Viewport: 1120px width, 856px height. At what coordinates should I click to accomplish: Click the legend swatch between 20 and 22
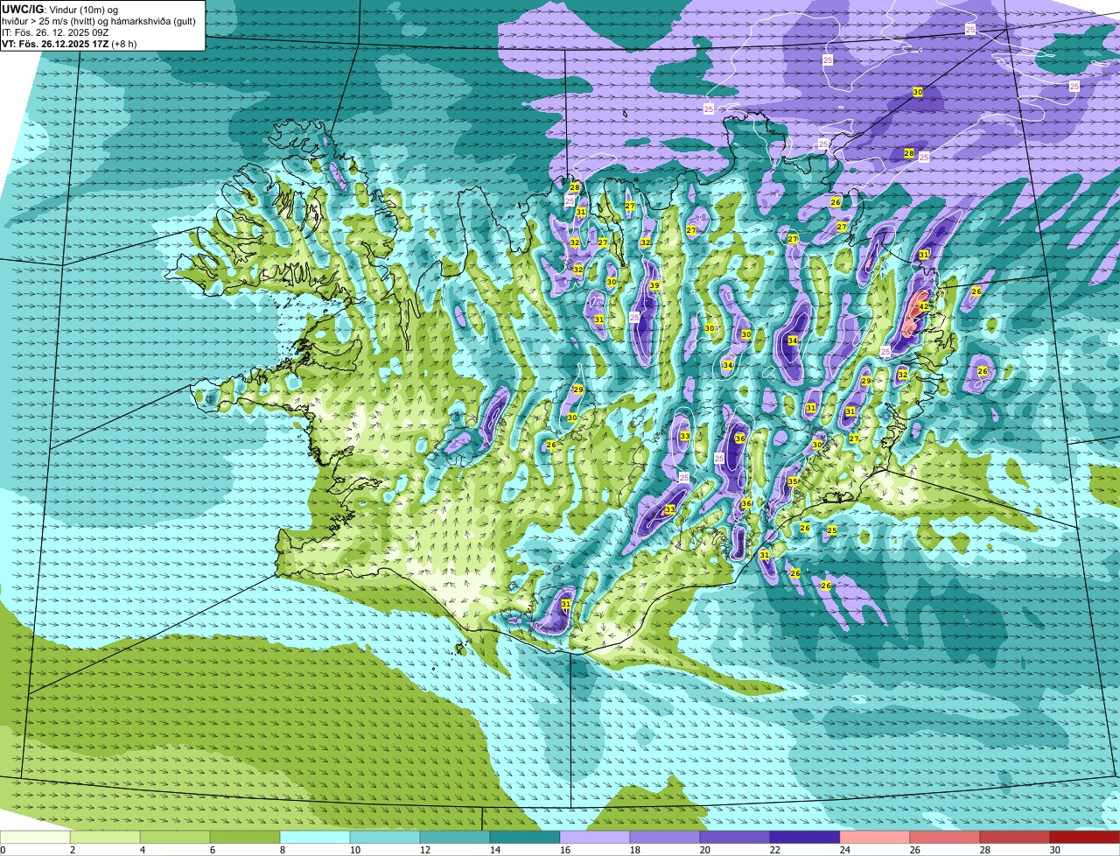735,837
